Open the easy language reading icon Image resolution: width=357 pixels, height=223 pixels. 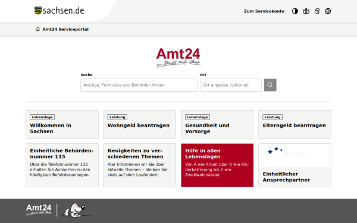pyautogui.click(x=306, y=11)
